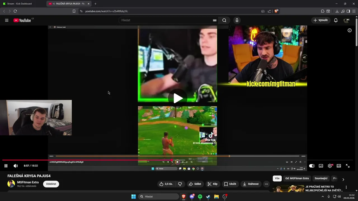
Task: Open the YouTube guide hamburger menu
Action: pos(7,20)
